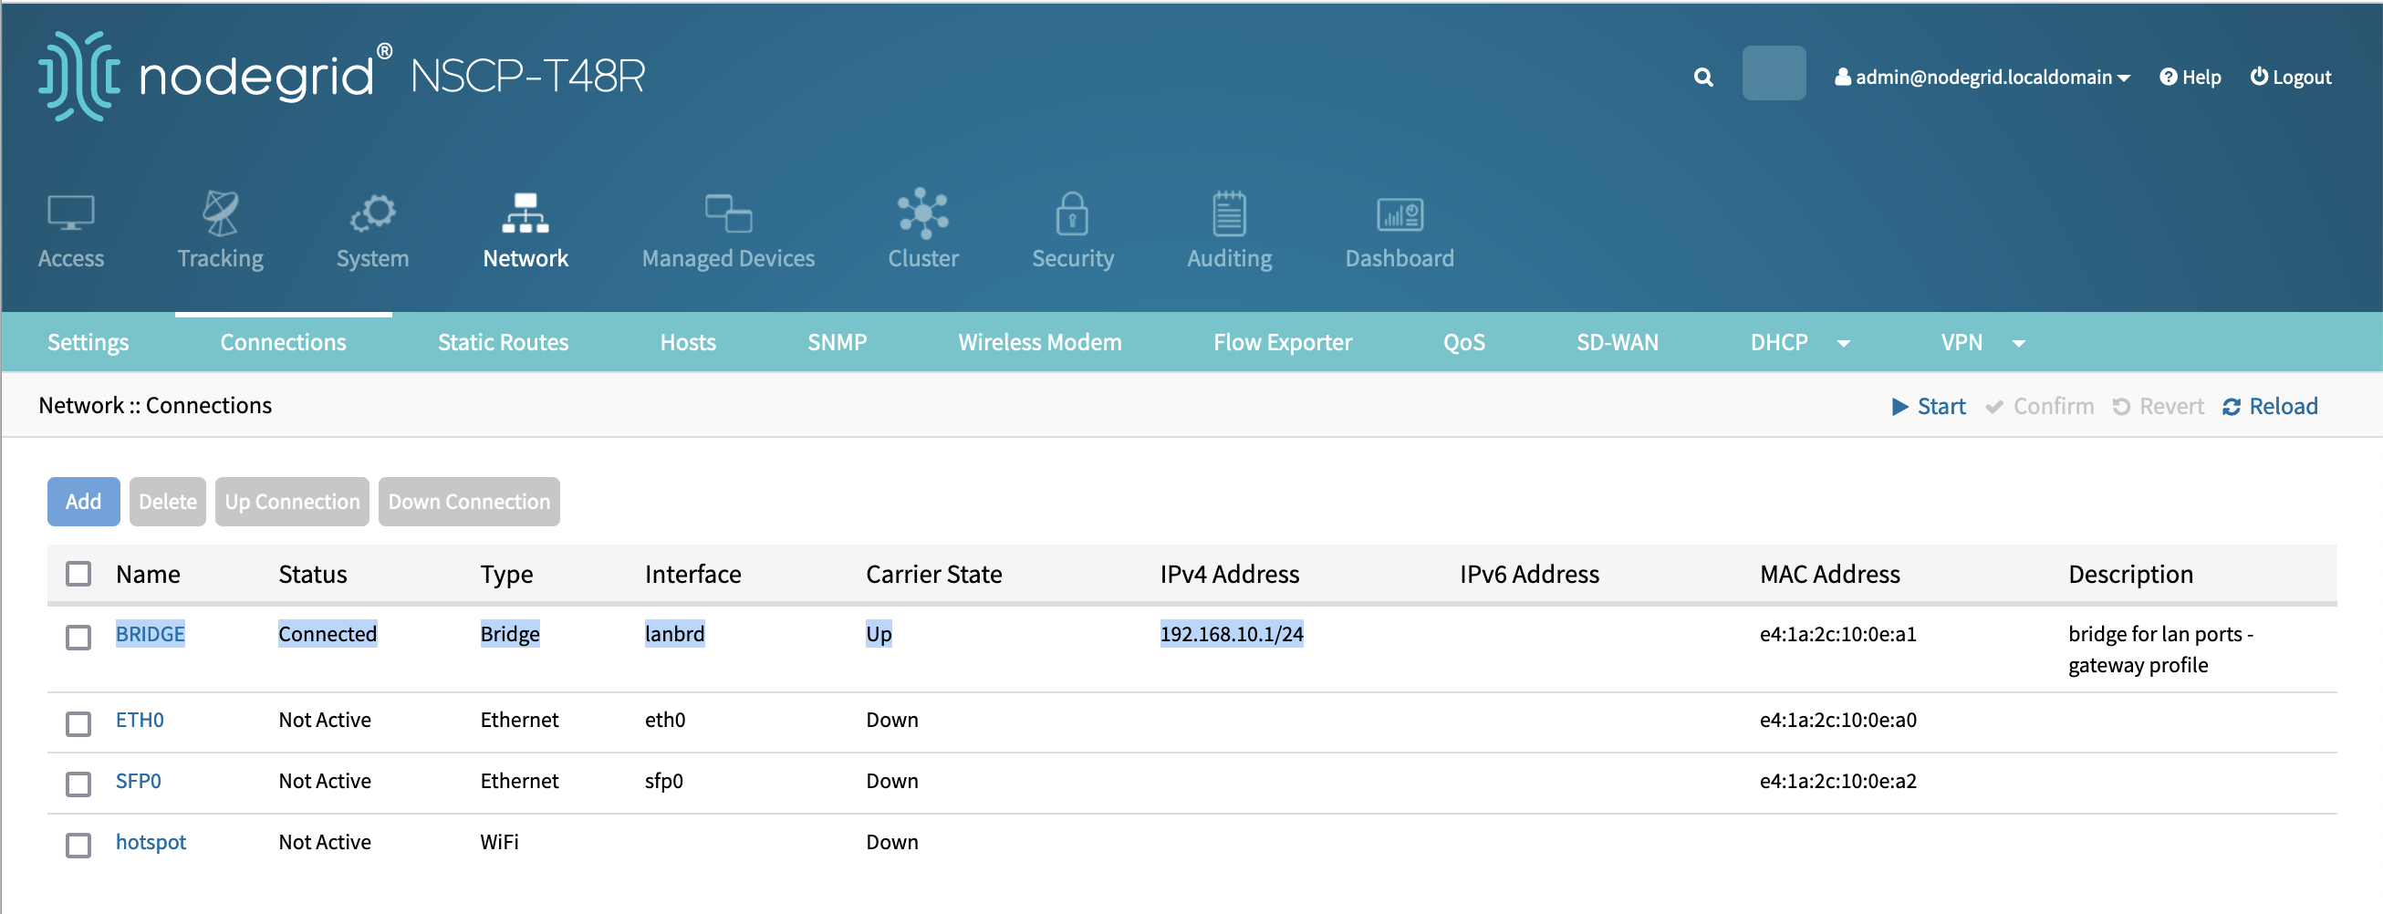Viewport: 2383px width, 914px height.
Task: Toggle the select-all checkbox in table header
Action: [x=78, y=574]
